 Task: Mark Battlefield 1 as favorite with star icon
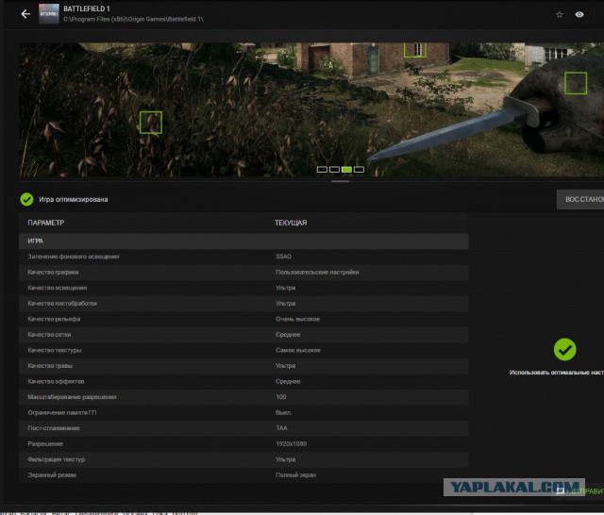point(560,15)
